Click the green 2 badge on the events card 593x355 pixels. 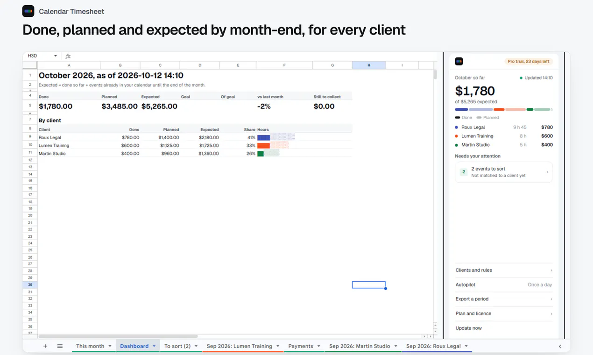pos(464,172)
